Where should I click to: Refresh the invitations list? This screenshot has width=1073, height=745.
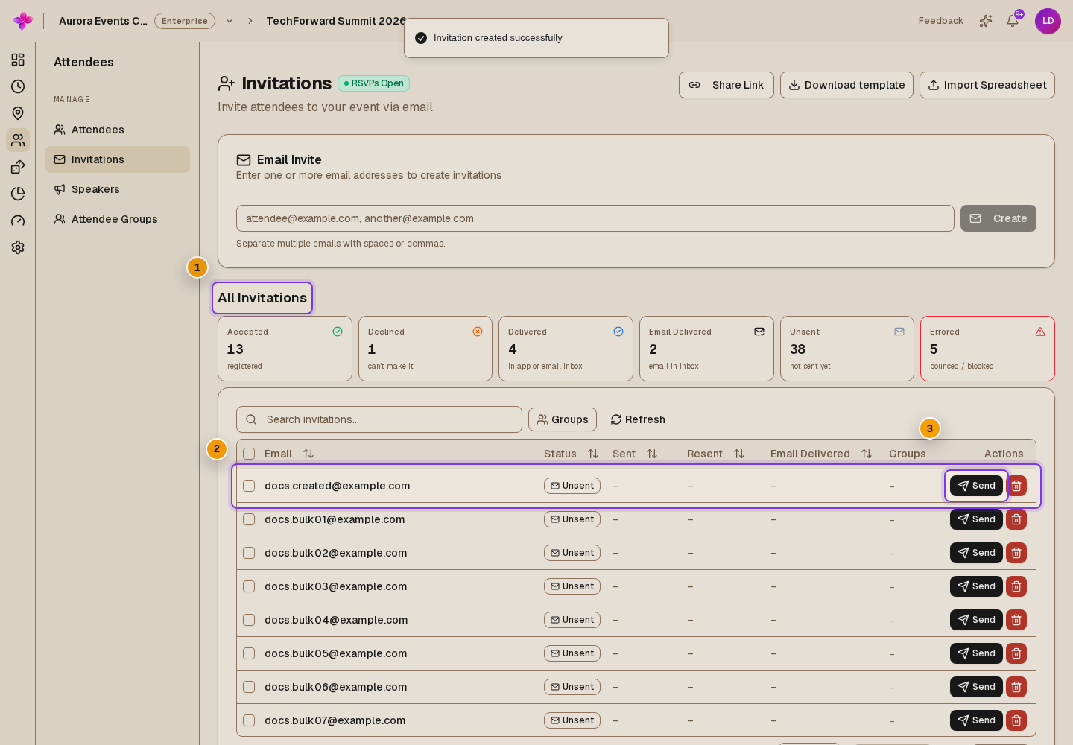[x=638, y=419]
